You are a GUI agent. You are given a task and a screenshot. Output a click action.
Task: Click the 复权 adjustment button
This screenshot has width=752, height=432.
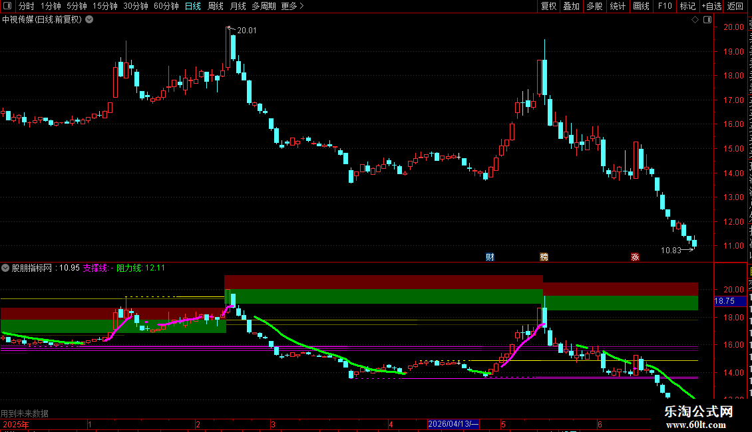(x=548, y=6)
